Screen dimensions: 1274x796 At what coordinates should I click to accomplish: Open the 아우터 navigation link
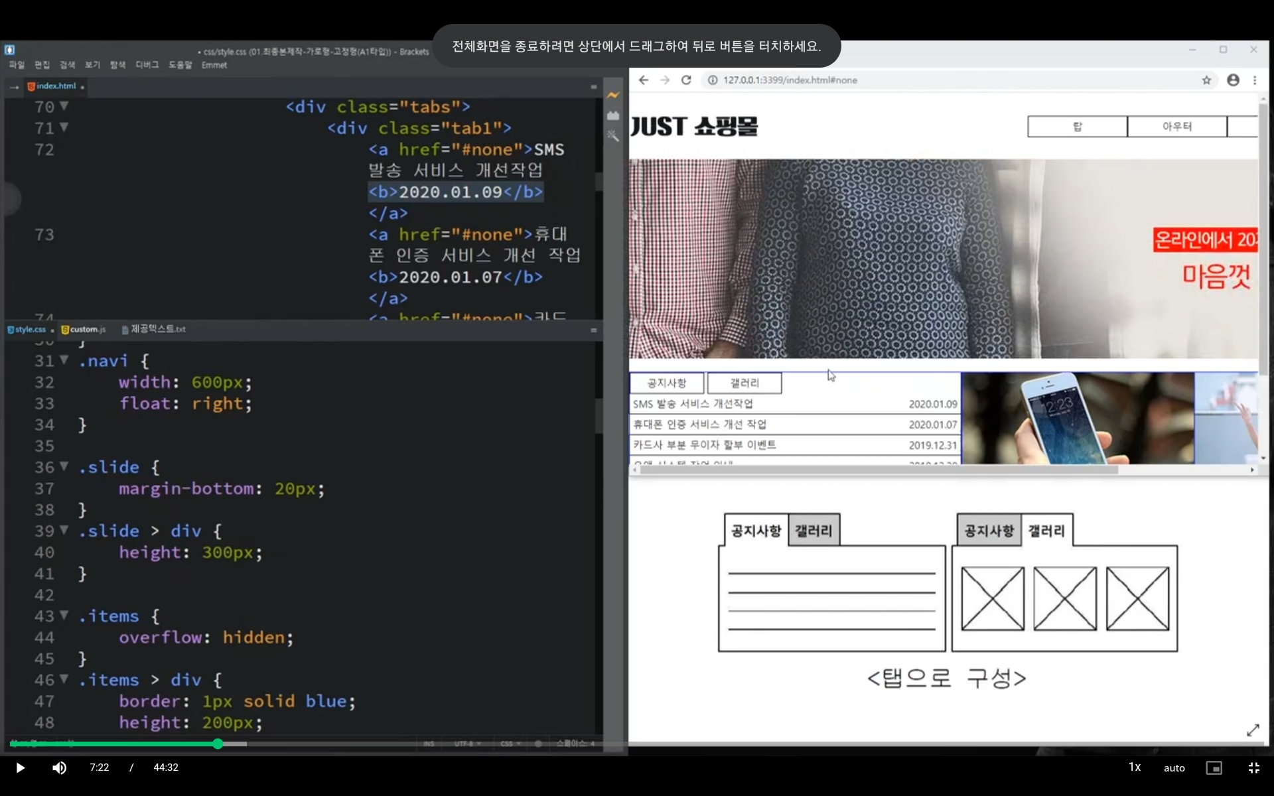click(x=1176, y=126)
